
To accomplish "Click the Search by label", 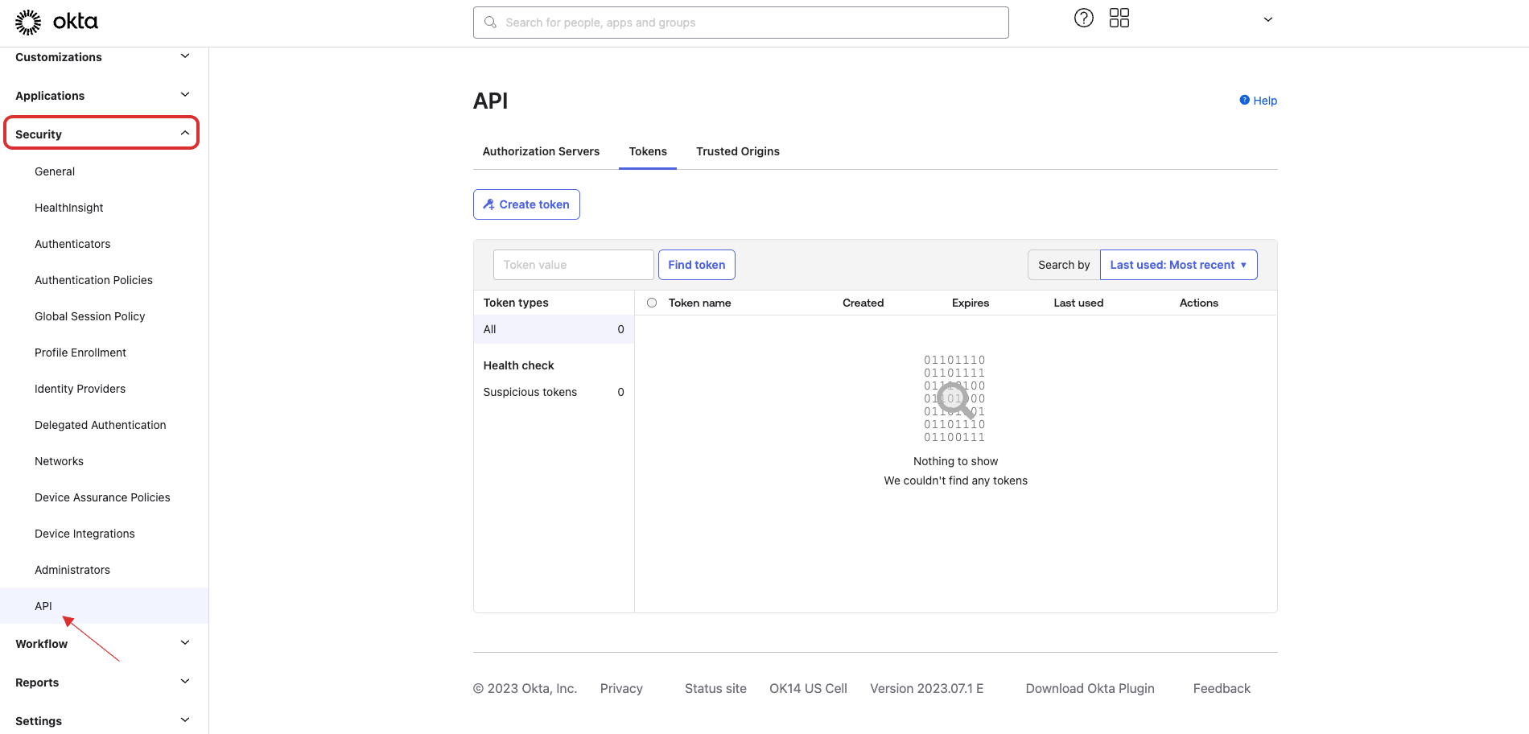I will [1064, 265].
